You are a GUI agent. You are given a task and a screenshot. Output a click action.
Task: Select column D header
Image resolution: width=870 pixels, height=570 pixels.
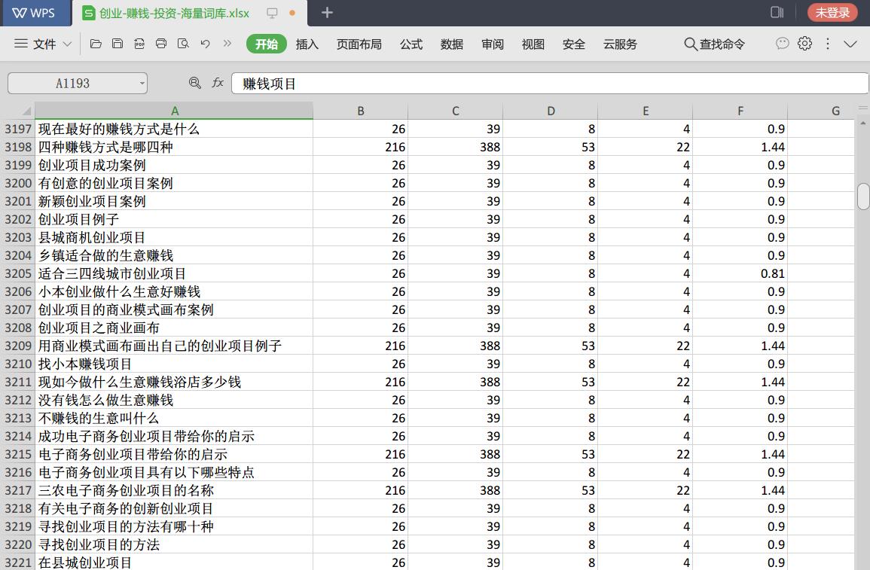pyautogui.click(x=551, y=111)
